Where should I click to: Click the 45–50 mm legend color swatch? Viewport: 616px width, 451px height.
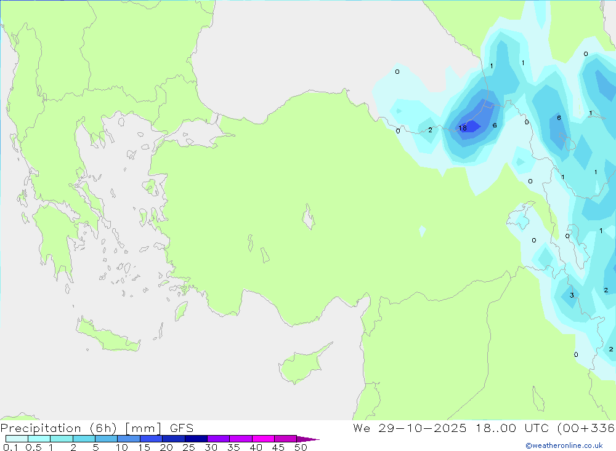286,439
